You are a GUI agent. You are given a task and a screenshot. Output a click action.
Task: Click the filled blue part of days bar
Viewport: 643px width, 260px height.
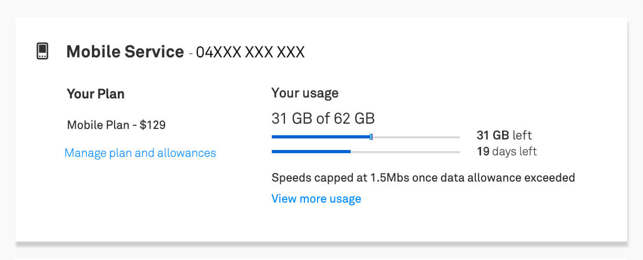tap(311, 152)
